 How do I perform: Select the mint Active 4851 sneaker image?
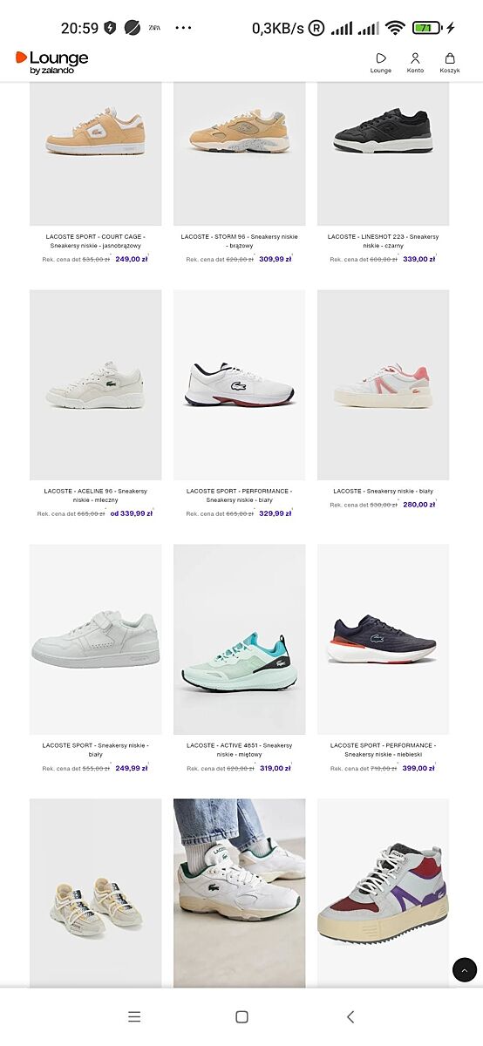[x=240, y=640]
